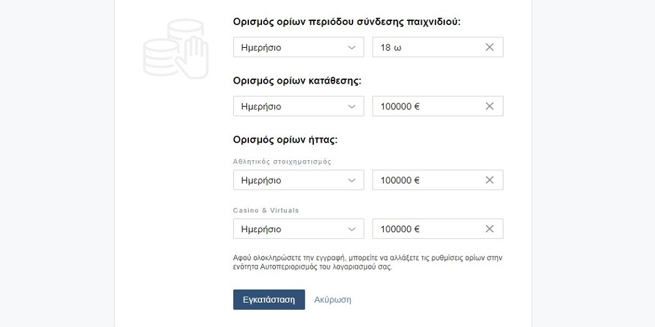Screen dimensions: 655x327
Task: Open the Ημερήσιο dropdown for deposit limits
Action: point(298,107)
